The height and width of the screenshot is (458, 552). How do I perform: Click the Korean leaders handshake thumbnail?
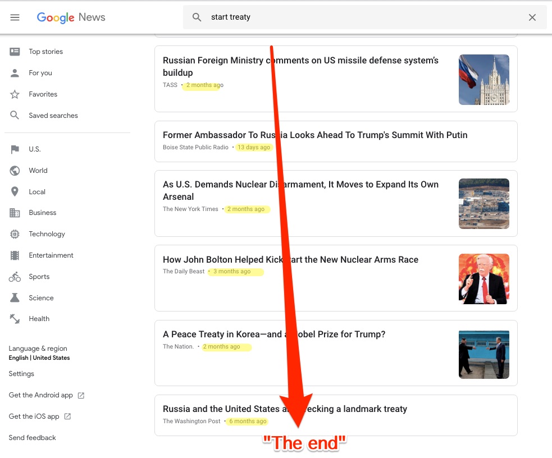pyautogui.click(x=483, y=354)
